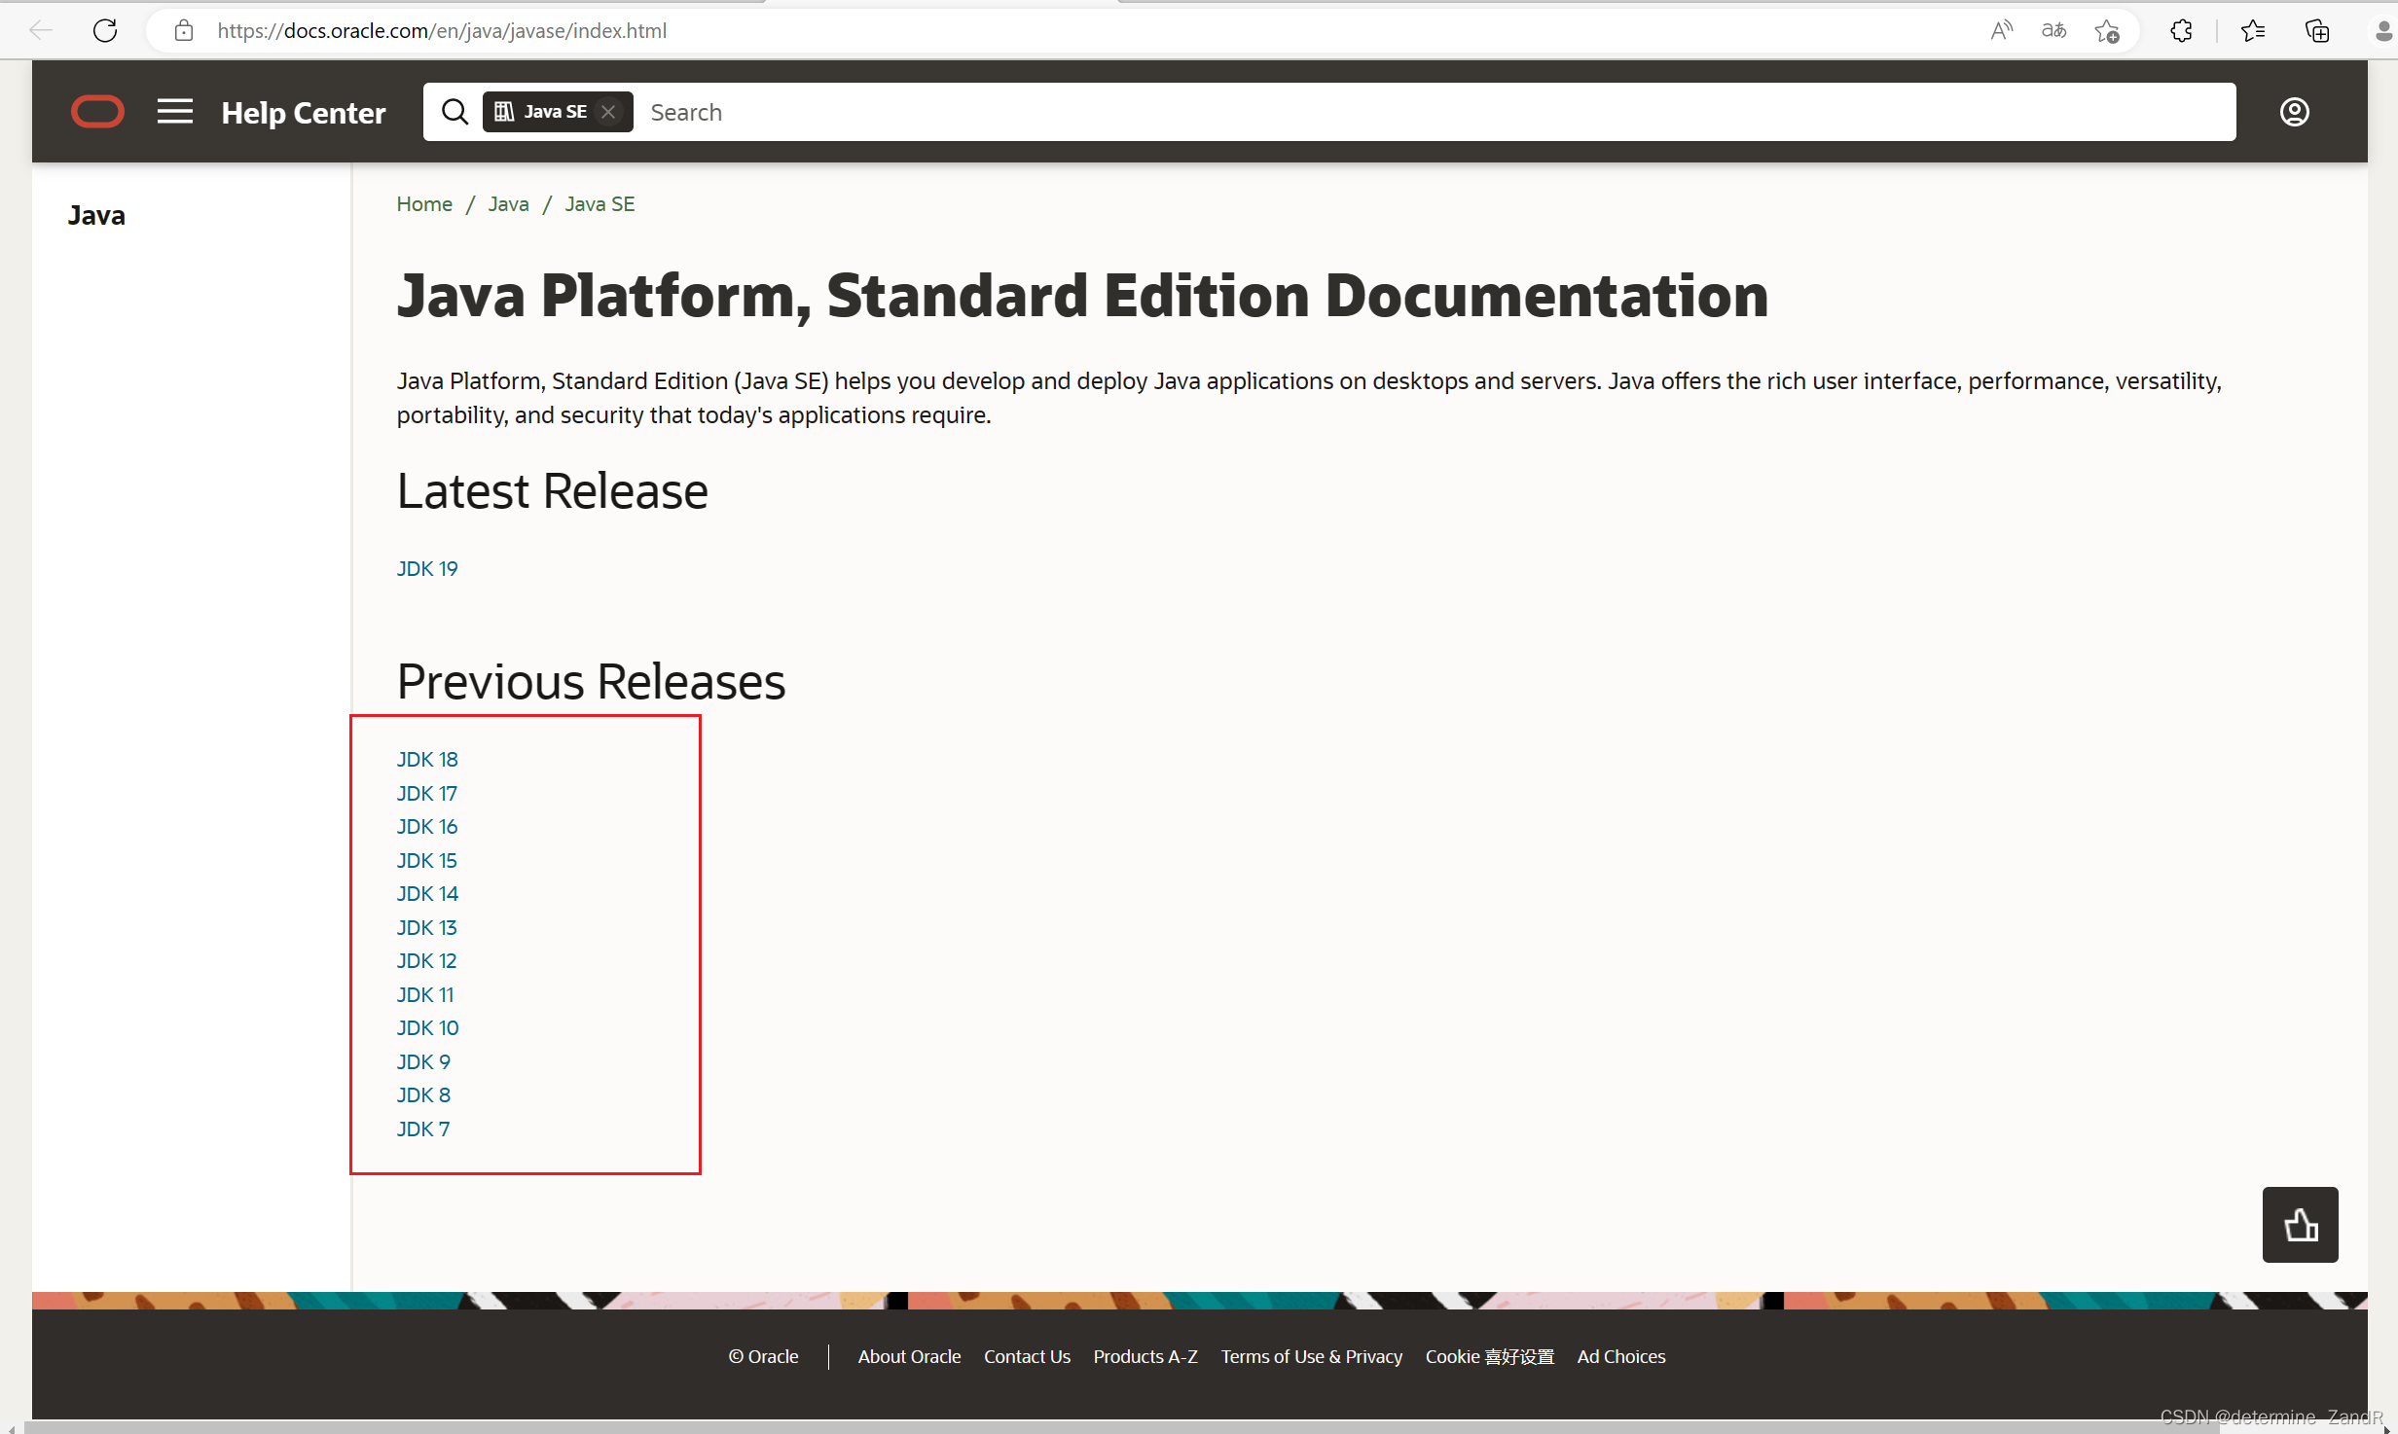This screenshot has height=1434, width=2398.
Task: Click the red Oracle logo
Action: (97, 112)
